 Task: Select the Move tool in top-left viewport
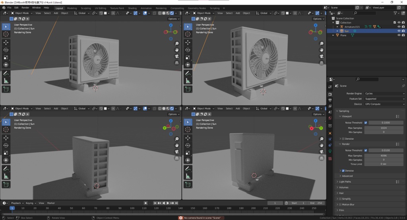point(6,42)
